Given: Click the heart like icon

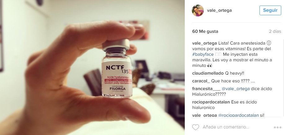Looking at the screenshot, I should (x=196, y=127).
